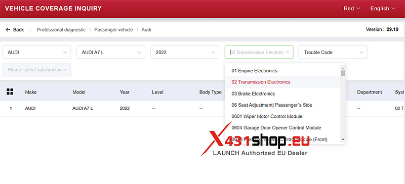This screenshot has width=405, height=184.
Task: Select 02 Transmission Electronics option
Action: (x=283, y=82)
